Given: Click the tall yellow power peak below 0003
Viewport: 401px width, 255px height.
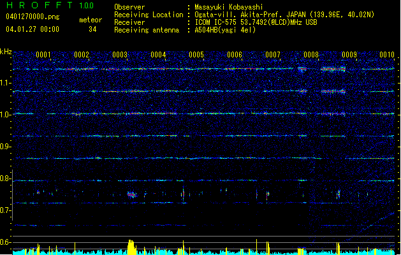Looking at the screenshot, I should (x=131, y=247).
